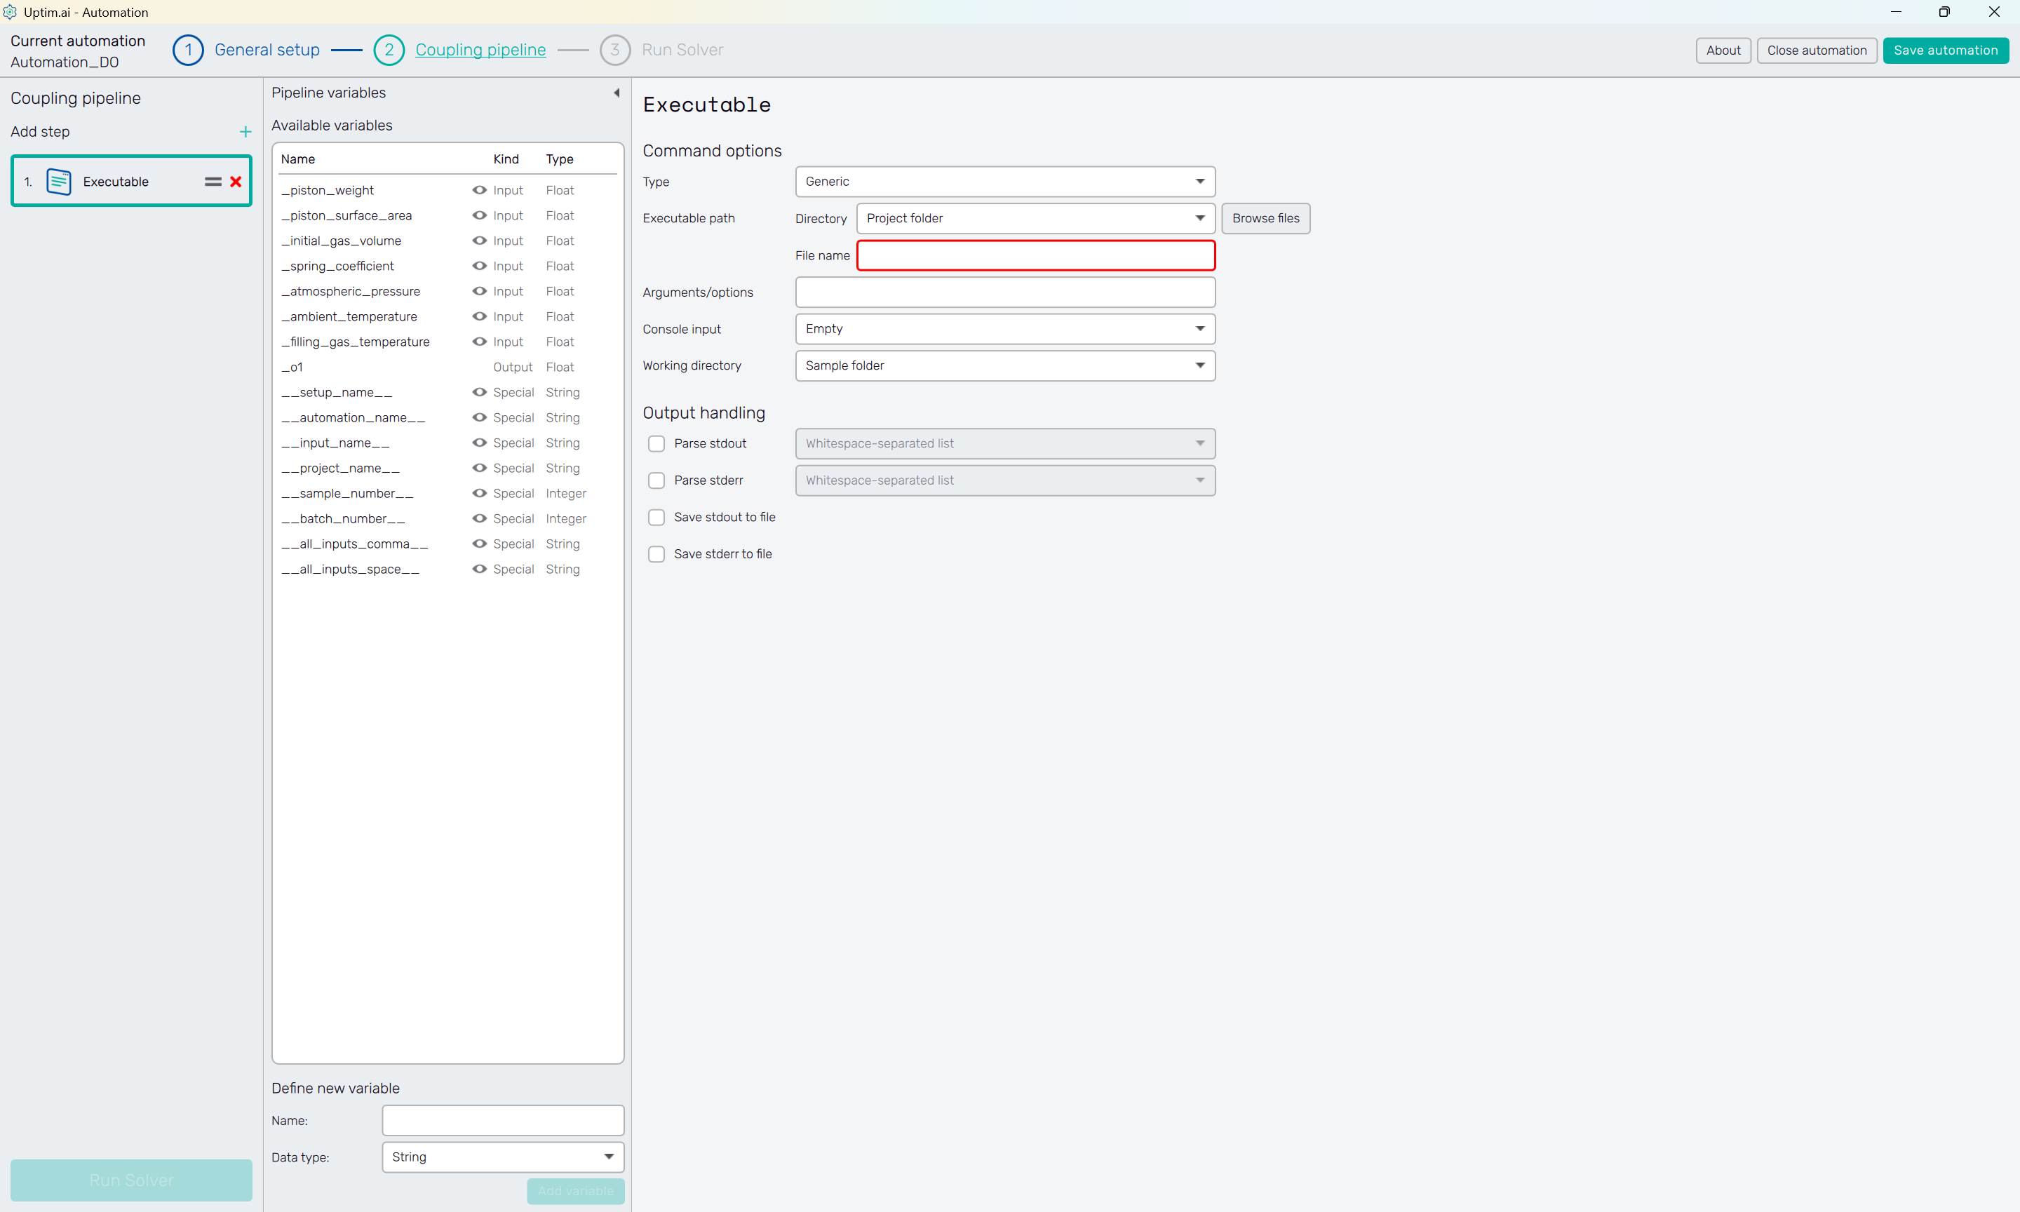Open the command Type dropdown set to Generic
2020x1212 pixels.
tap(1004, 182)
